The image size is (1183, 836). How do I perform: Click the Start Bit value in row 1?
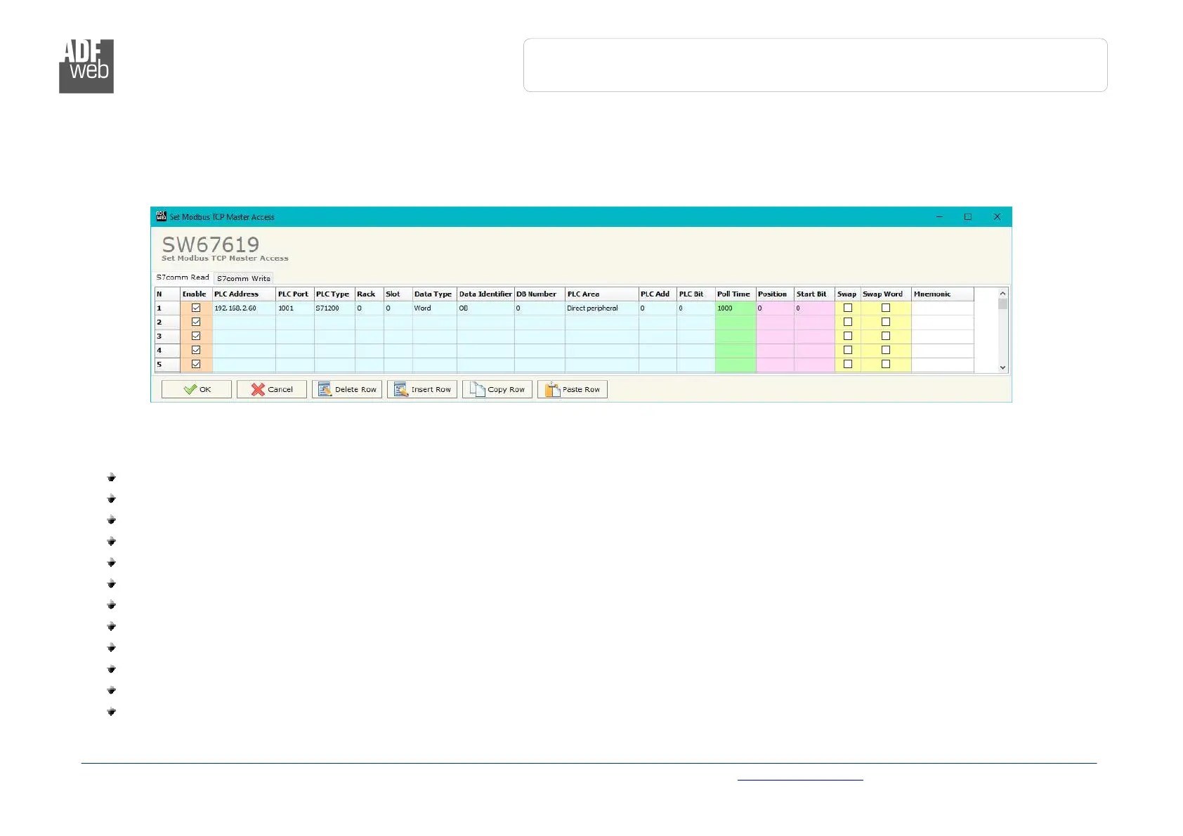815,308
